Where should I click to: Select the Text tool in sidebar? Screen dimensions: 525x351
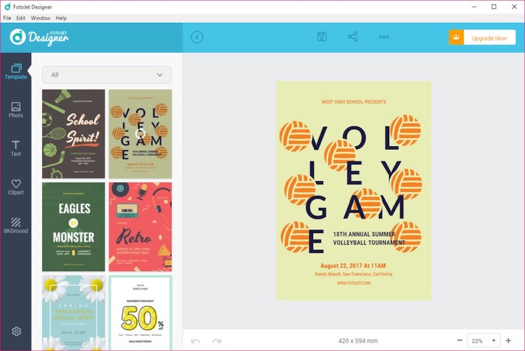pos(16,148)
